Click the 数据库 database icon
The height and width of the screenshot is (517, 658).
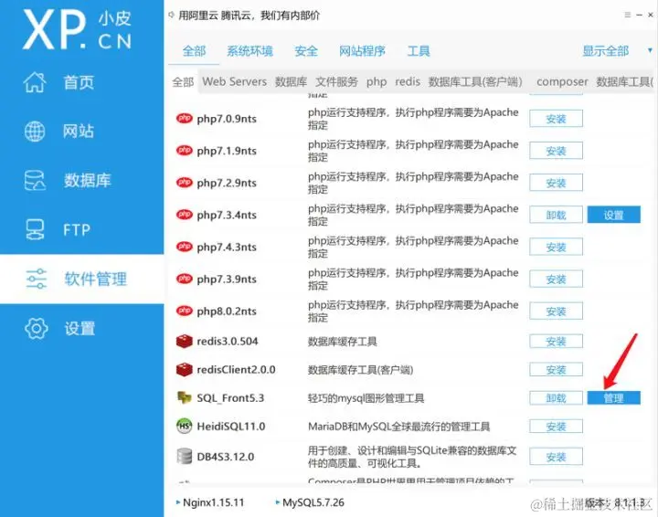point(35,180)
